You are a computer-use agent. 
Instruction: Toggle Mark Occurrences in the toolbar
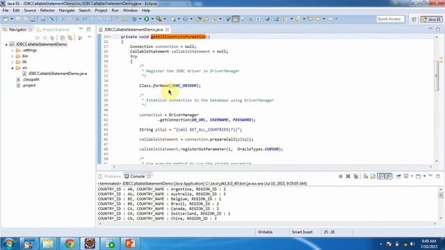[236, 19]
